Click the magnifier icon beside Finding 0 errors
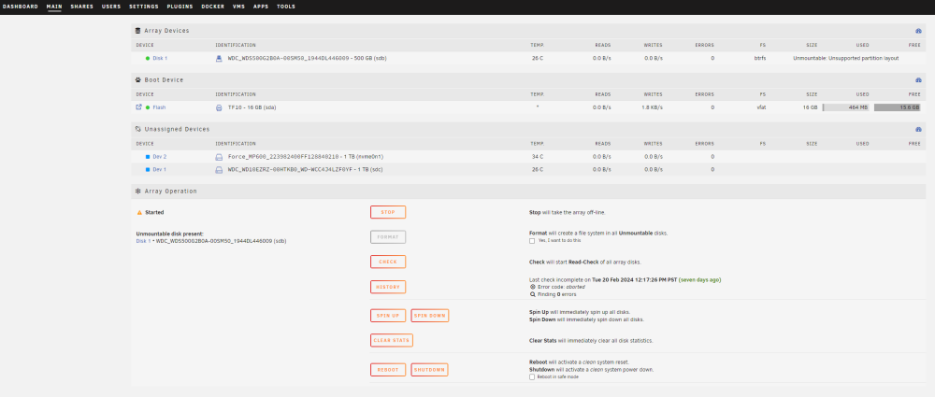The width and height of the screenshot is (935, 397). click(x=533, y=294)
